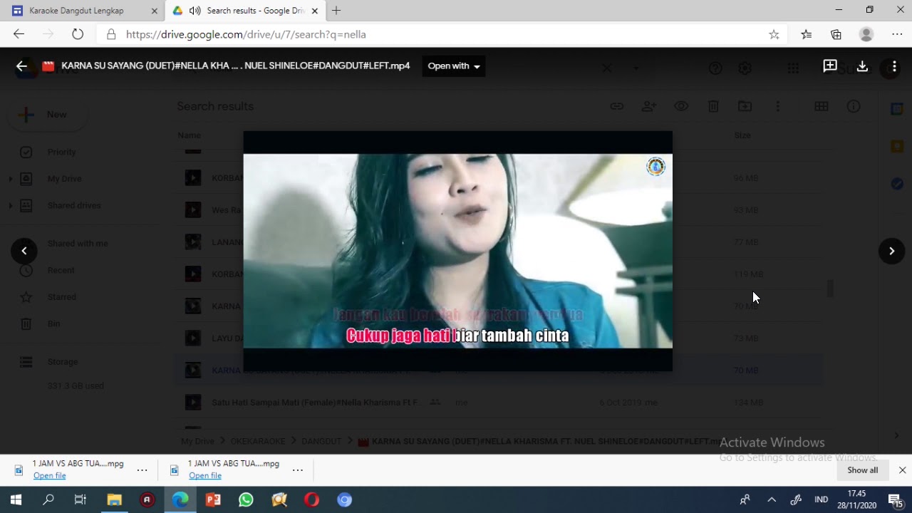
Task: Close the Google Drive search tab
Action: (314, 11)
